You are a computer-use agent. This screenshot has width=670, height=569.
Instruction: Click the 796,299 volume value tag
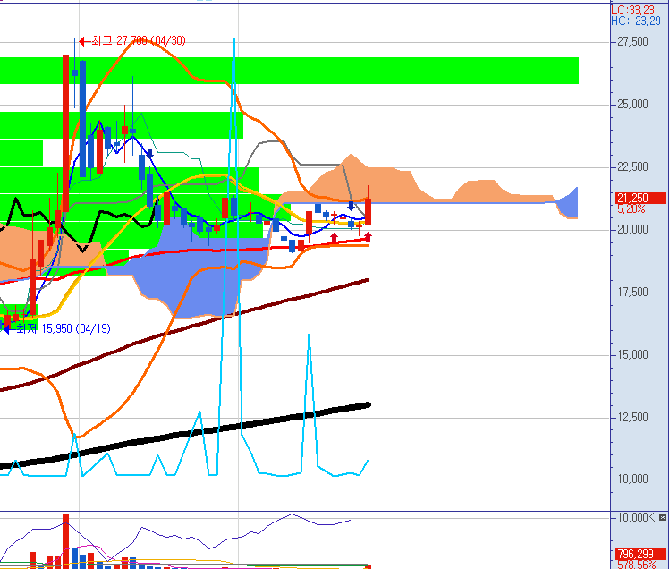pyautogui.click(x=640, y=555)
